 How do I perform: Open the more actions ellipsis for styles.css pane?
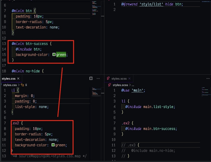(x=98, y=78)
